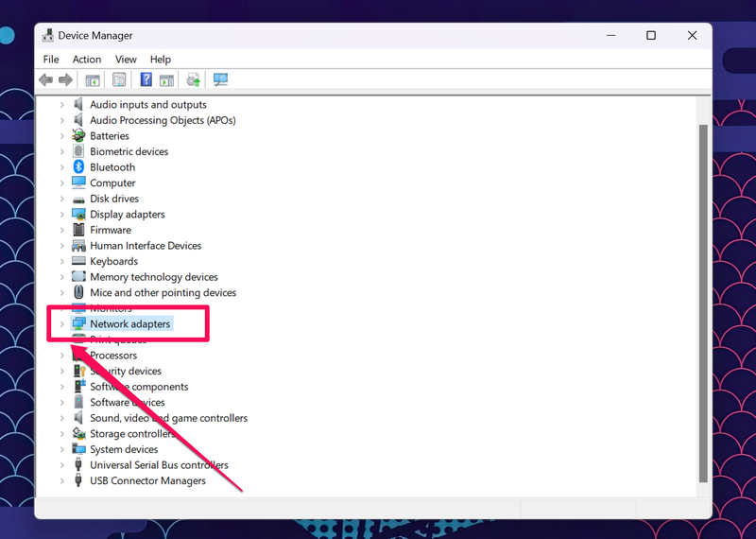Click Scan for hardware changes icon
The image size is (756, 539).
(x=220, y=80)
